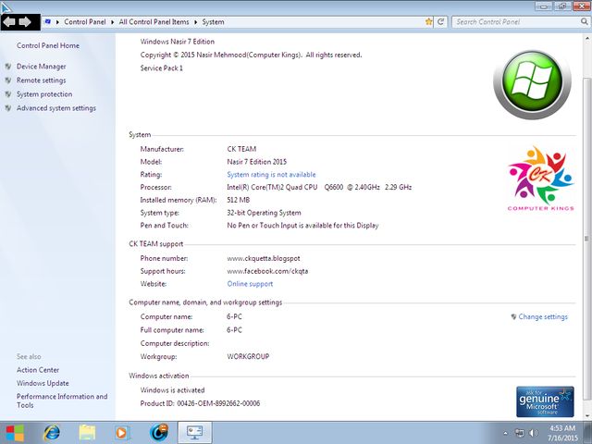Expand arrow after All Control Panel Items

pos(195,22)
